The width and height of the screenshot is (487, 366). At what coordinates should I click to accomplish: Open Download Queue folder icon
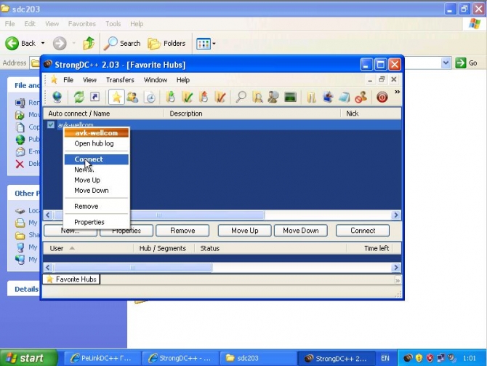pos(170,98)
